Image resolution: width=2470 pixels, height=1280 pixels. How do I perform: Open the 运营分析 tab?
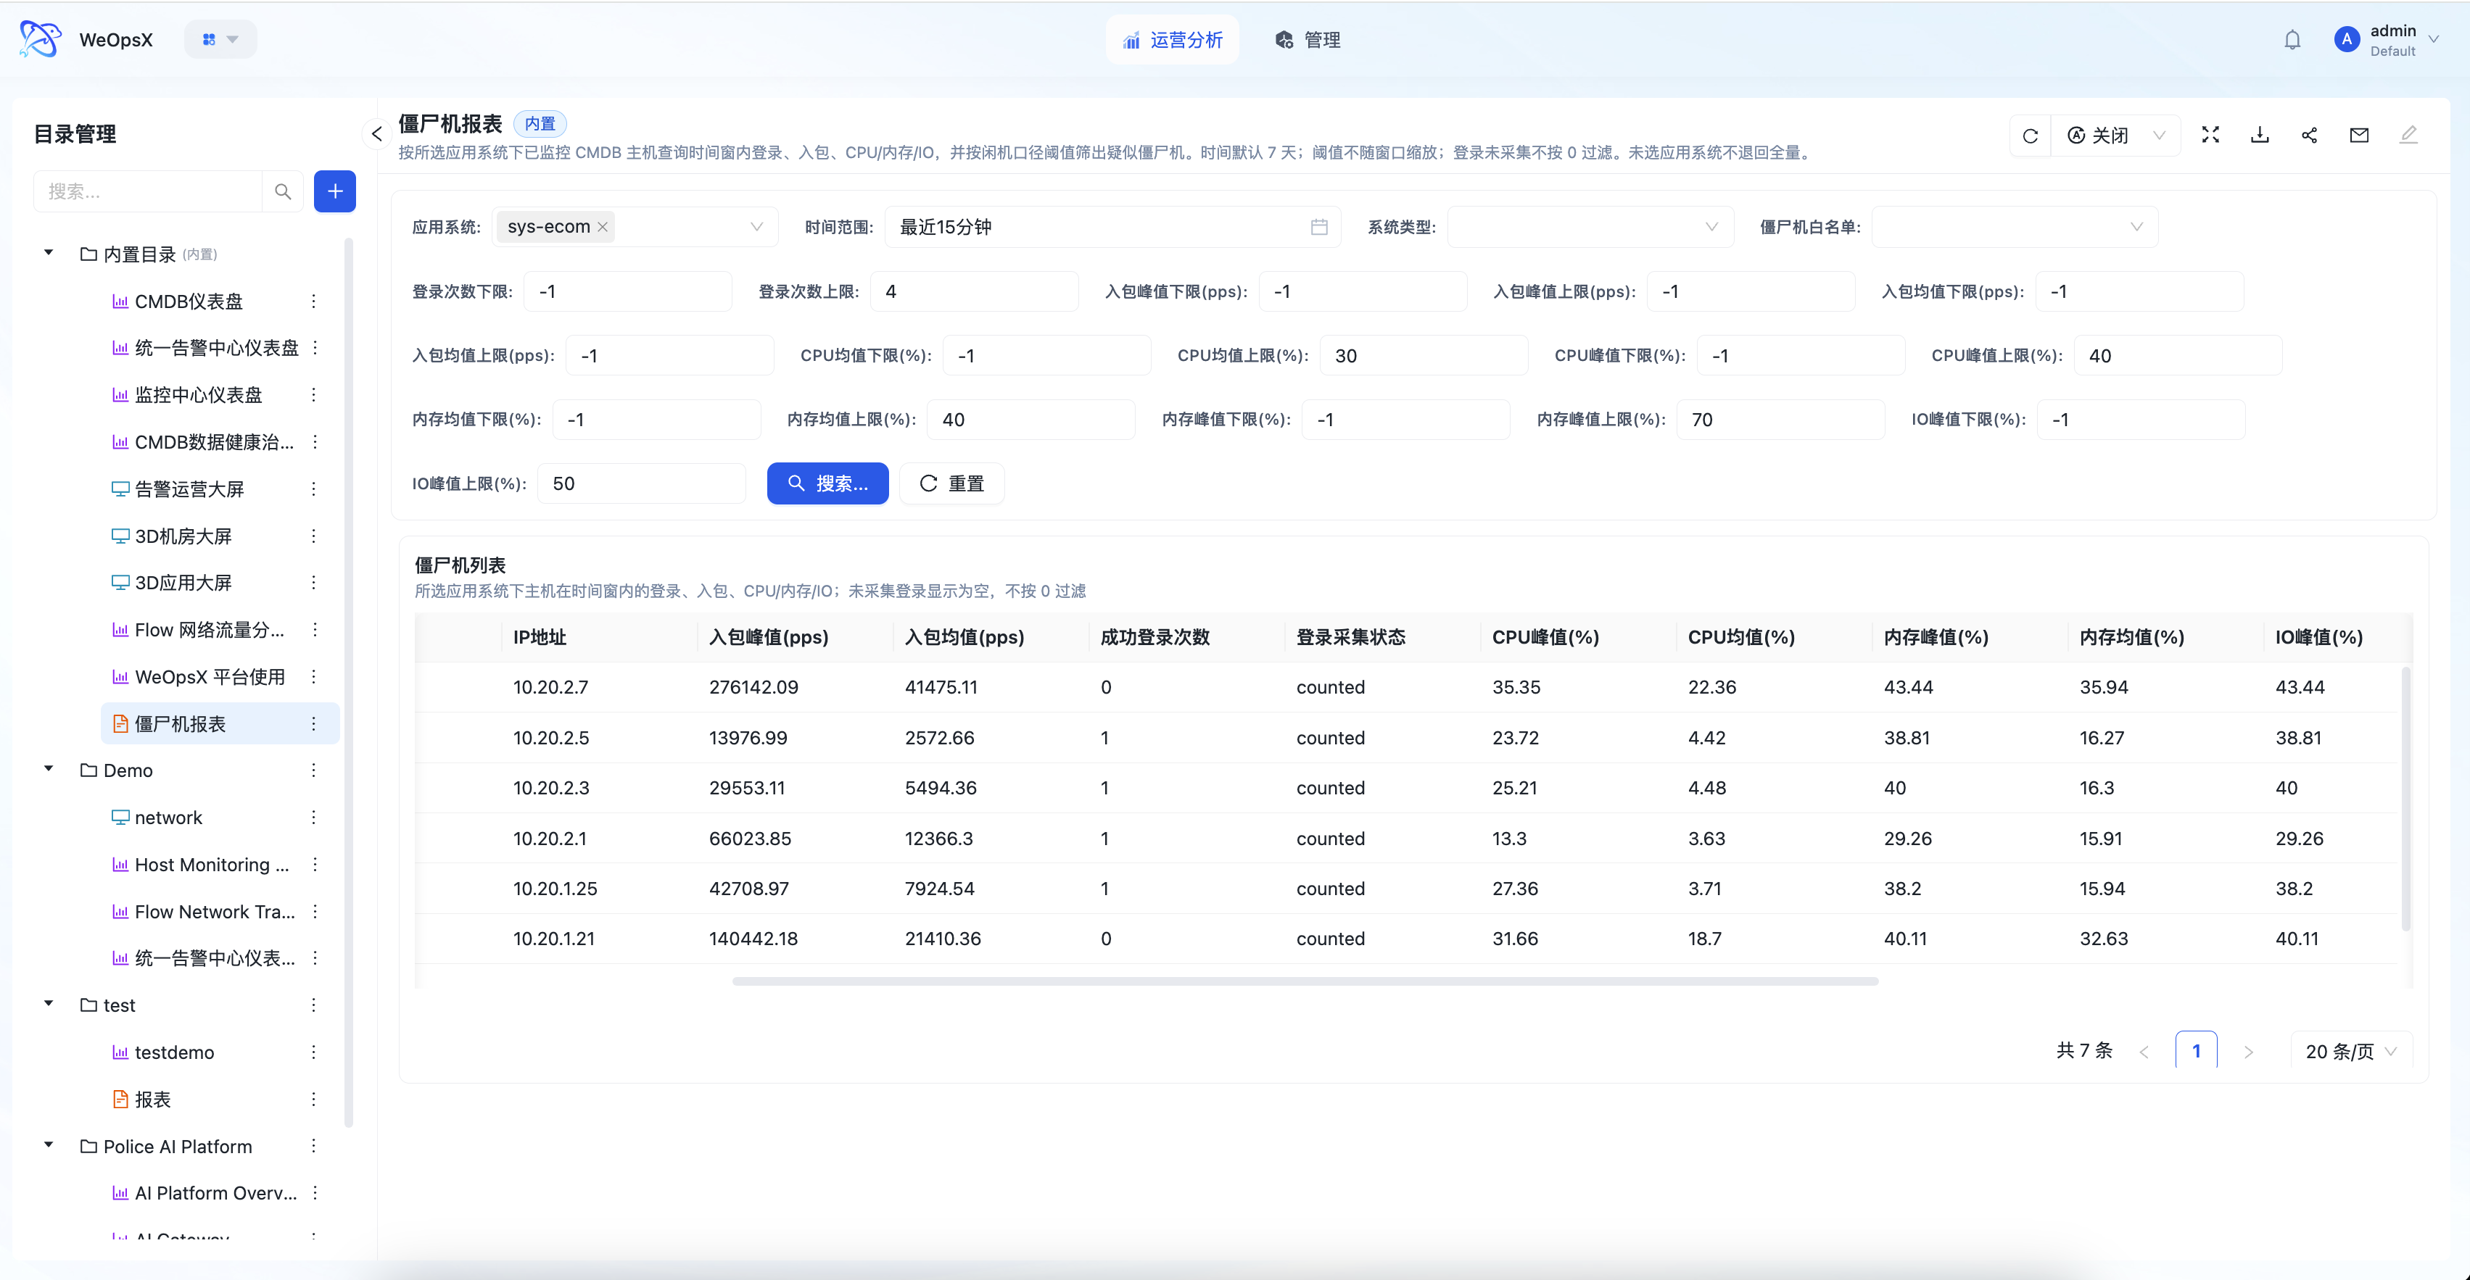[1172, 41]
